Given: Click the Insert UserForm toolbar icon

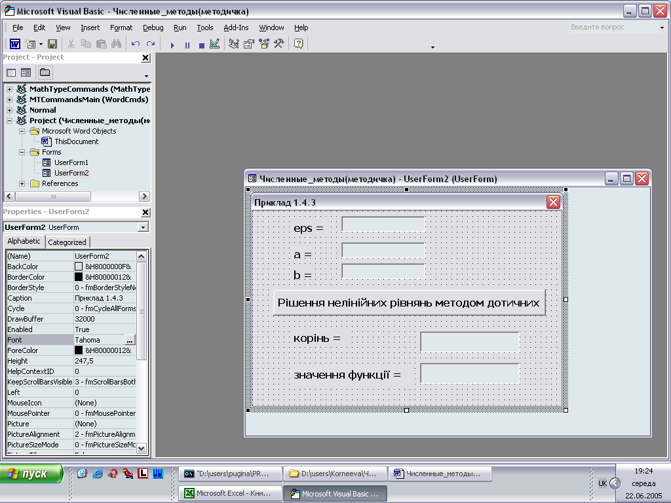Looking at the screenshot, I should (30, 44).
